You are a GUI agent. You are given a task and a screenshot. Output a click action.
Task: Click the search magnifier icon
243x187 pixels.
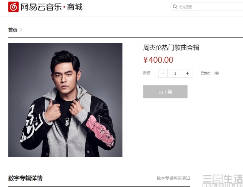(175, 6)
